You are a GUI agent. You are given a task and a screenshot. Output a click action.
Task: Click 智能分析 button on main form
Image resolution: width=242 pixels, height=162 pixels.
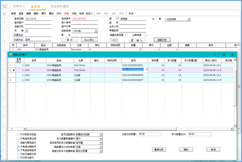(162, 40)
